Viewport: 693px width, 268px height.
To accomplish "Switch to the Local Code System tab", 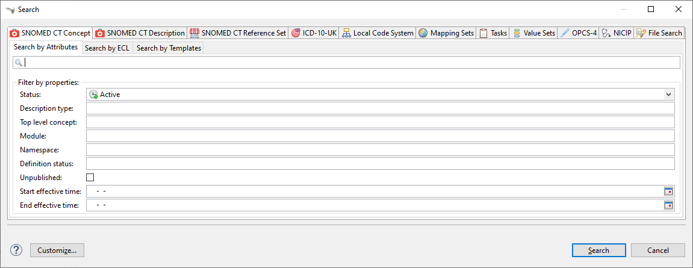I will [x=378, y=33].
